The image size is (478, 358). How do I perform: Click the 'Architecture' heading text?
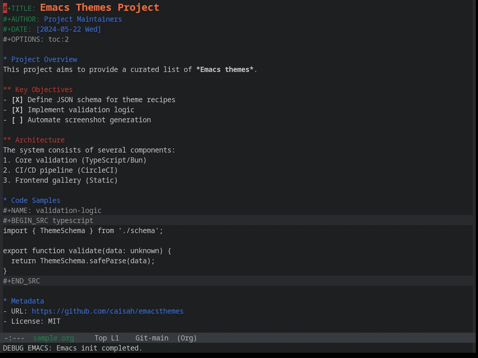coord(40,140)
